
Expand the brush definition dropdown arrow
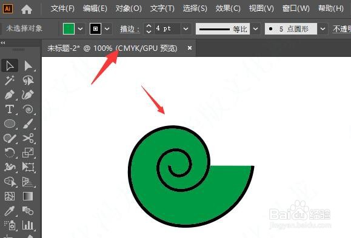pos(323,29)
